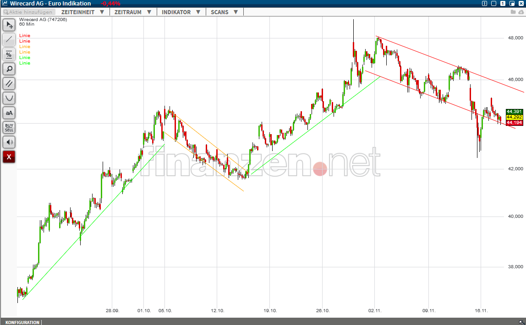Image resolution: width=526 pixels, height=325 pixels.
Task: Open the ZEITRAUM dropdown
Action: click(x=133, y=12)
